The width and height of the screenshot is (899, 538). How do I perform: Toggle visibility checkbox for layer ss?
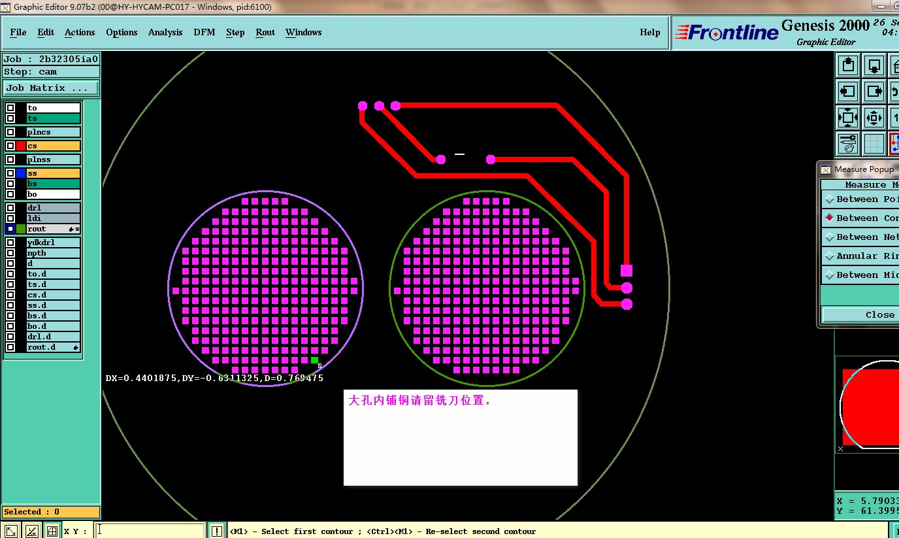pos(10,173)
